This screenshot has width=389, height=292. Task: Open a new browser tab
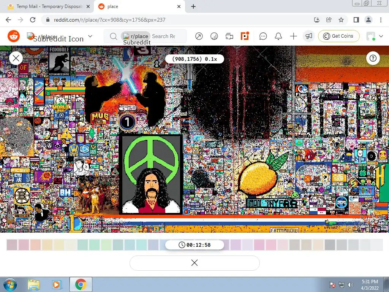(193, 7)
